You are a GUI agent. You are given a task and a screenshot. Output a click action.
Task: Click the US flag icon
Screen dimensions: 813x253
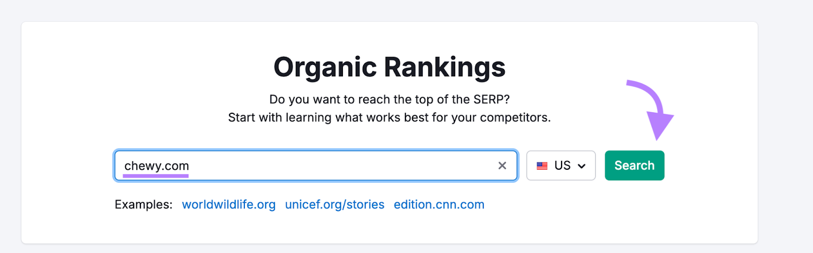[x=542, y=166]
